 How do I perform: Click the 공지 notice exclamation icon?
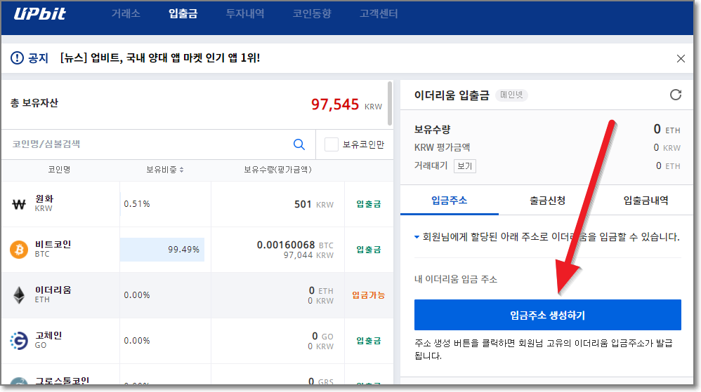click(x=17, y=58)
